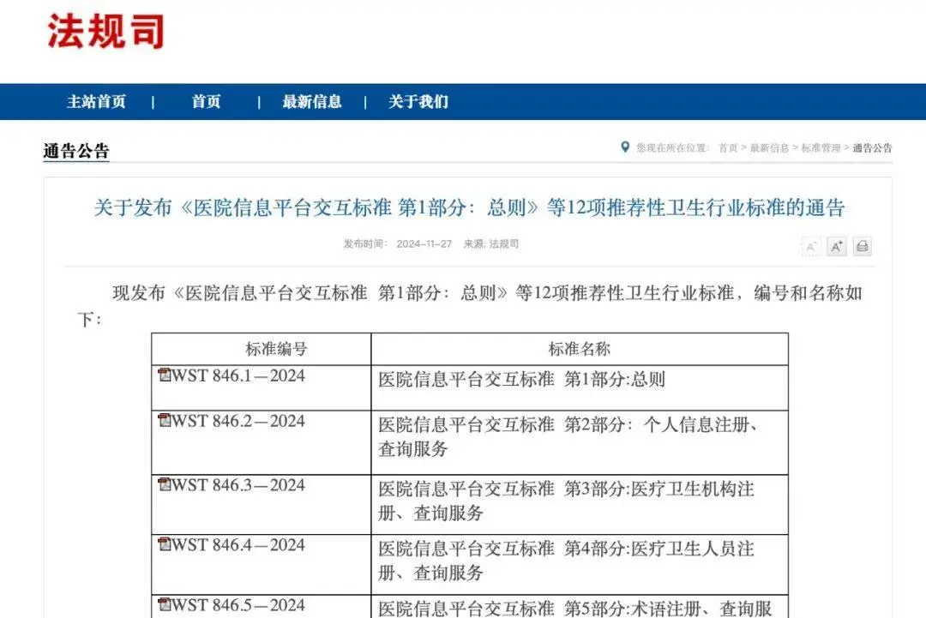This screenshot has height=618, width=926.
Task: Open the WST 846.2—2024 standard link
Action: click(238, 421)
